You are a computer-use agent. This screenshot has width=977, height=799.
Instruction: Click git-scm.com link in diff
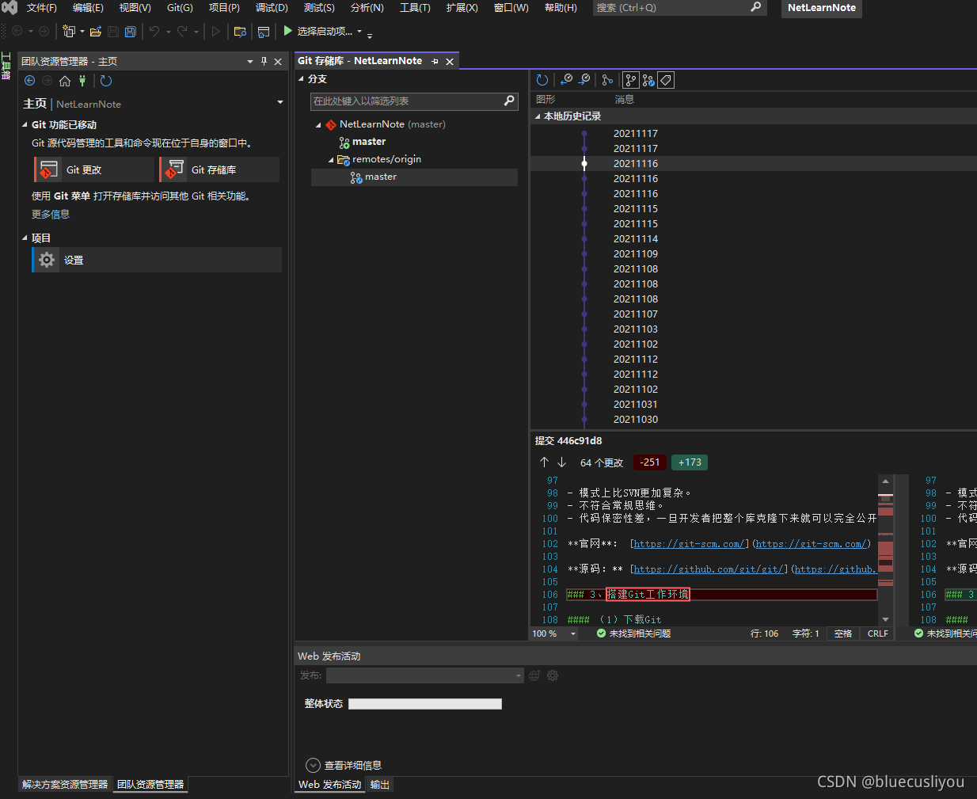coord(689,544)
